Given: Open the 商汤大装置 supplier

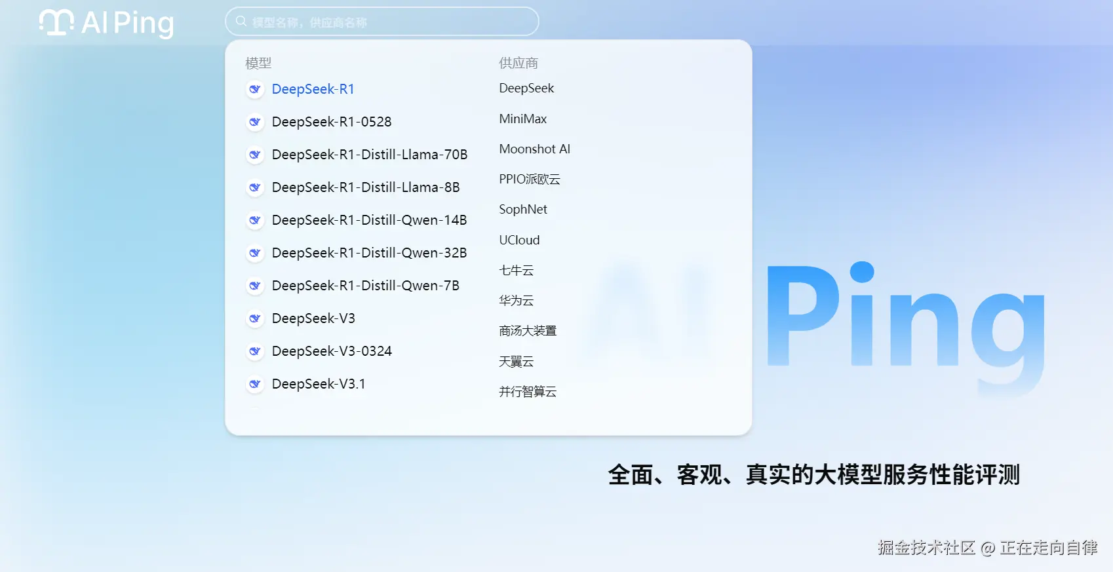Looking at the screenshot, I should point(528,331).
